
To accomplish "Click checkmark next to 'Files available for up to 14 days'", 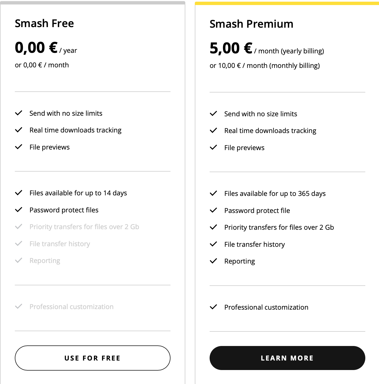I will coord(18,193).
